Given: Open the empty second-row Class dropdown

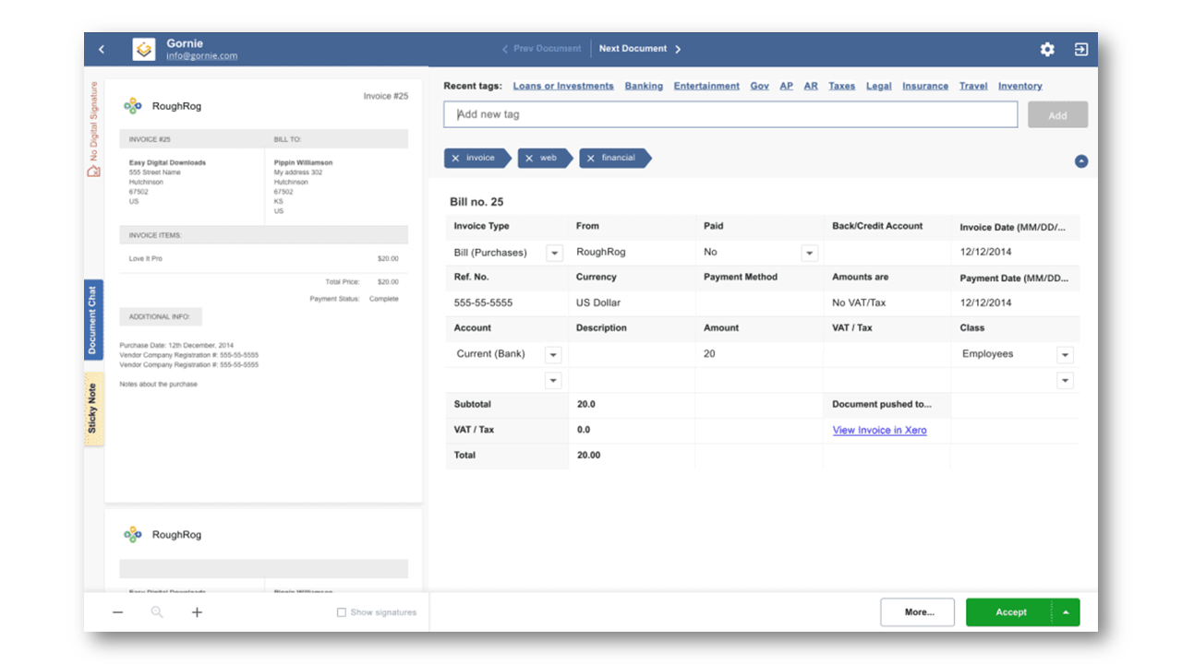Looking at the screenshot, I should click(1065, 380).
